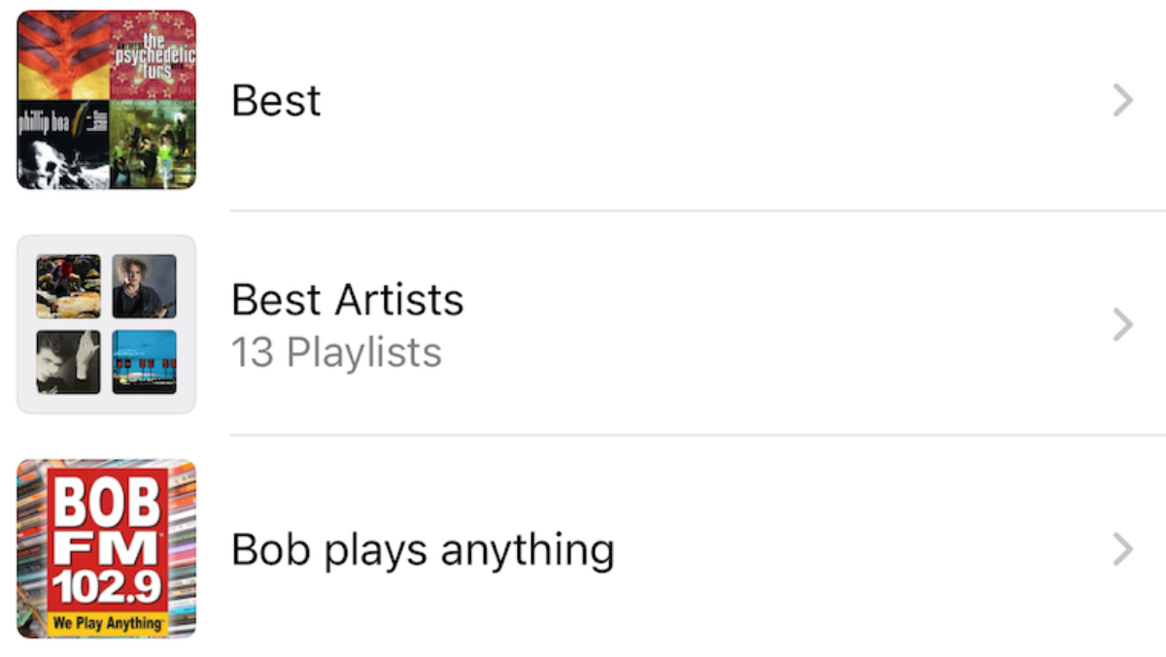The width and height of the screenshot is (1166, 657).
Task: Expand the Bob plays anything chevron
Action: pyautogui.click(x=1122, y=550)
